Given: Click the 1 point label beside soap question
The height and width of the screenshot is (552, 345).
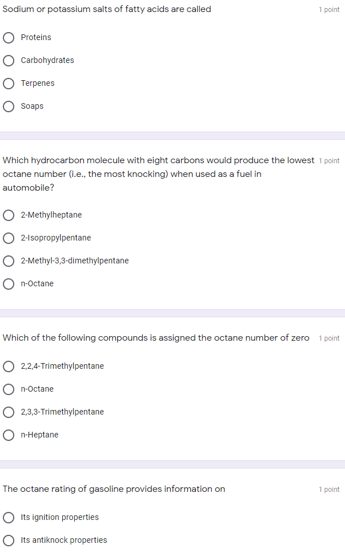Looking at the screenshot, I should [x=329, y=10].
